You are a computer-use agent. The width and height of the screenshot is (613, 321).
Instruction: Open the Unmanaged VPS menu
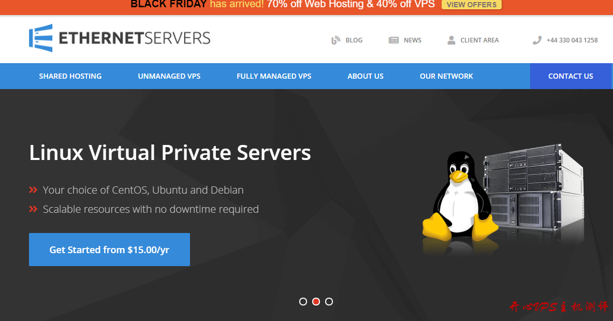[x=169, y=76]
